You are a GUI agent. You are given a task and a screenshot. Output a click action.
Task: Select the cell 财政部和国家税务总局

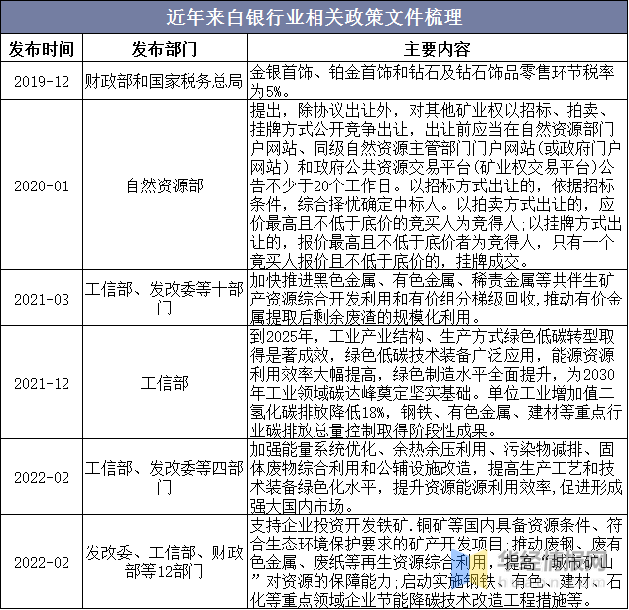point(164,81)
